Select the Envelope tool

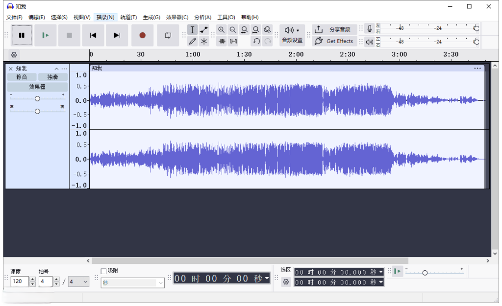[204, 30]
